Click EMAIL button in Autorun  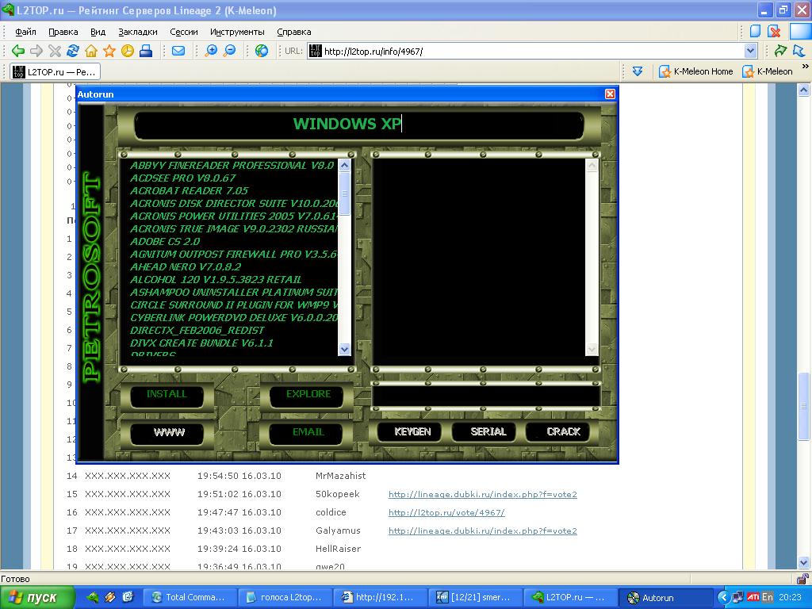(308, 432)
